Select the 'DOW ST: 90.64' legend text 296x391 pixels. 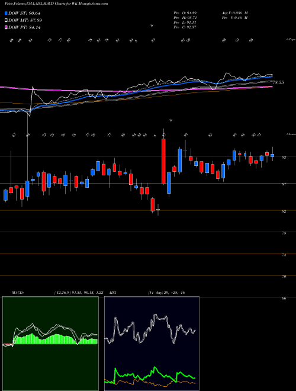point(24,13)
